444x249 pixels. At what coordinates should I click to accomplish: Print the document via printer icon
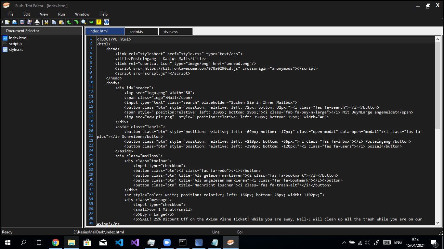pos(37,22)
